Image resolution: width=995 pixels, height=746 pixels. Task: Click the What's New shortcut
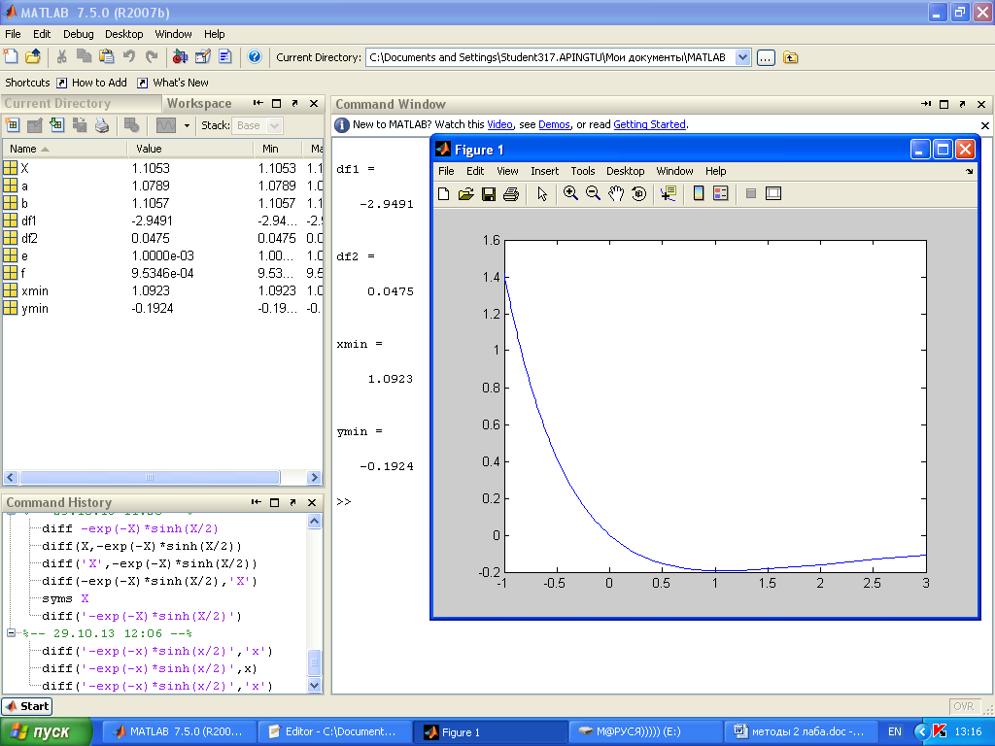coord(173,83)
